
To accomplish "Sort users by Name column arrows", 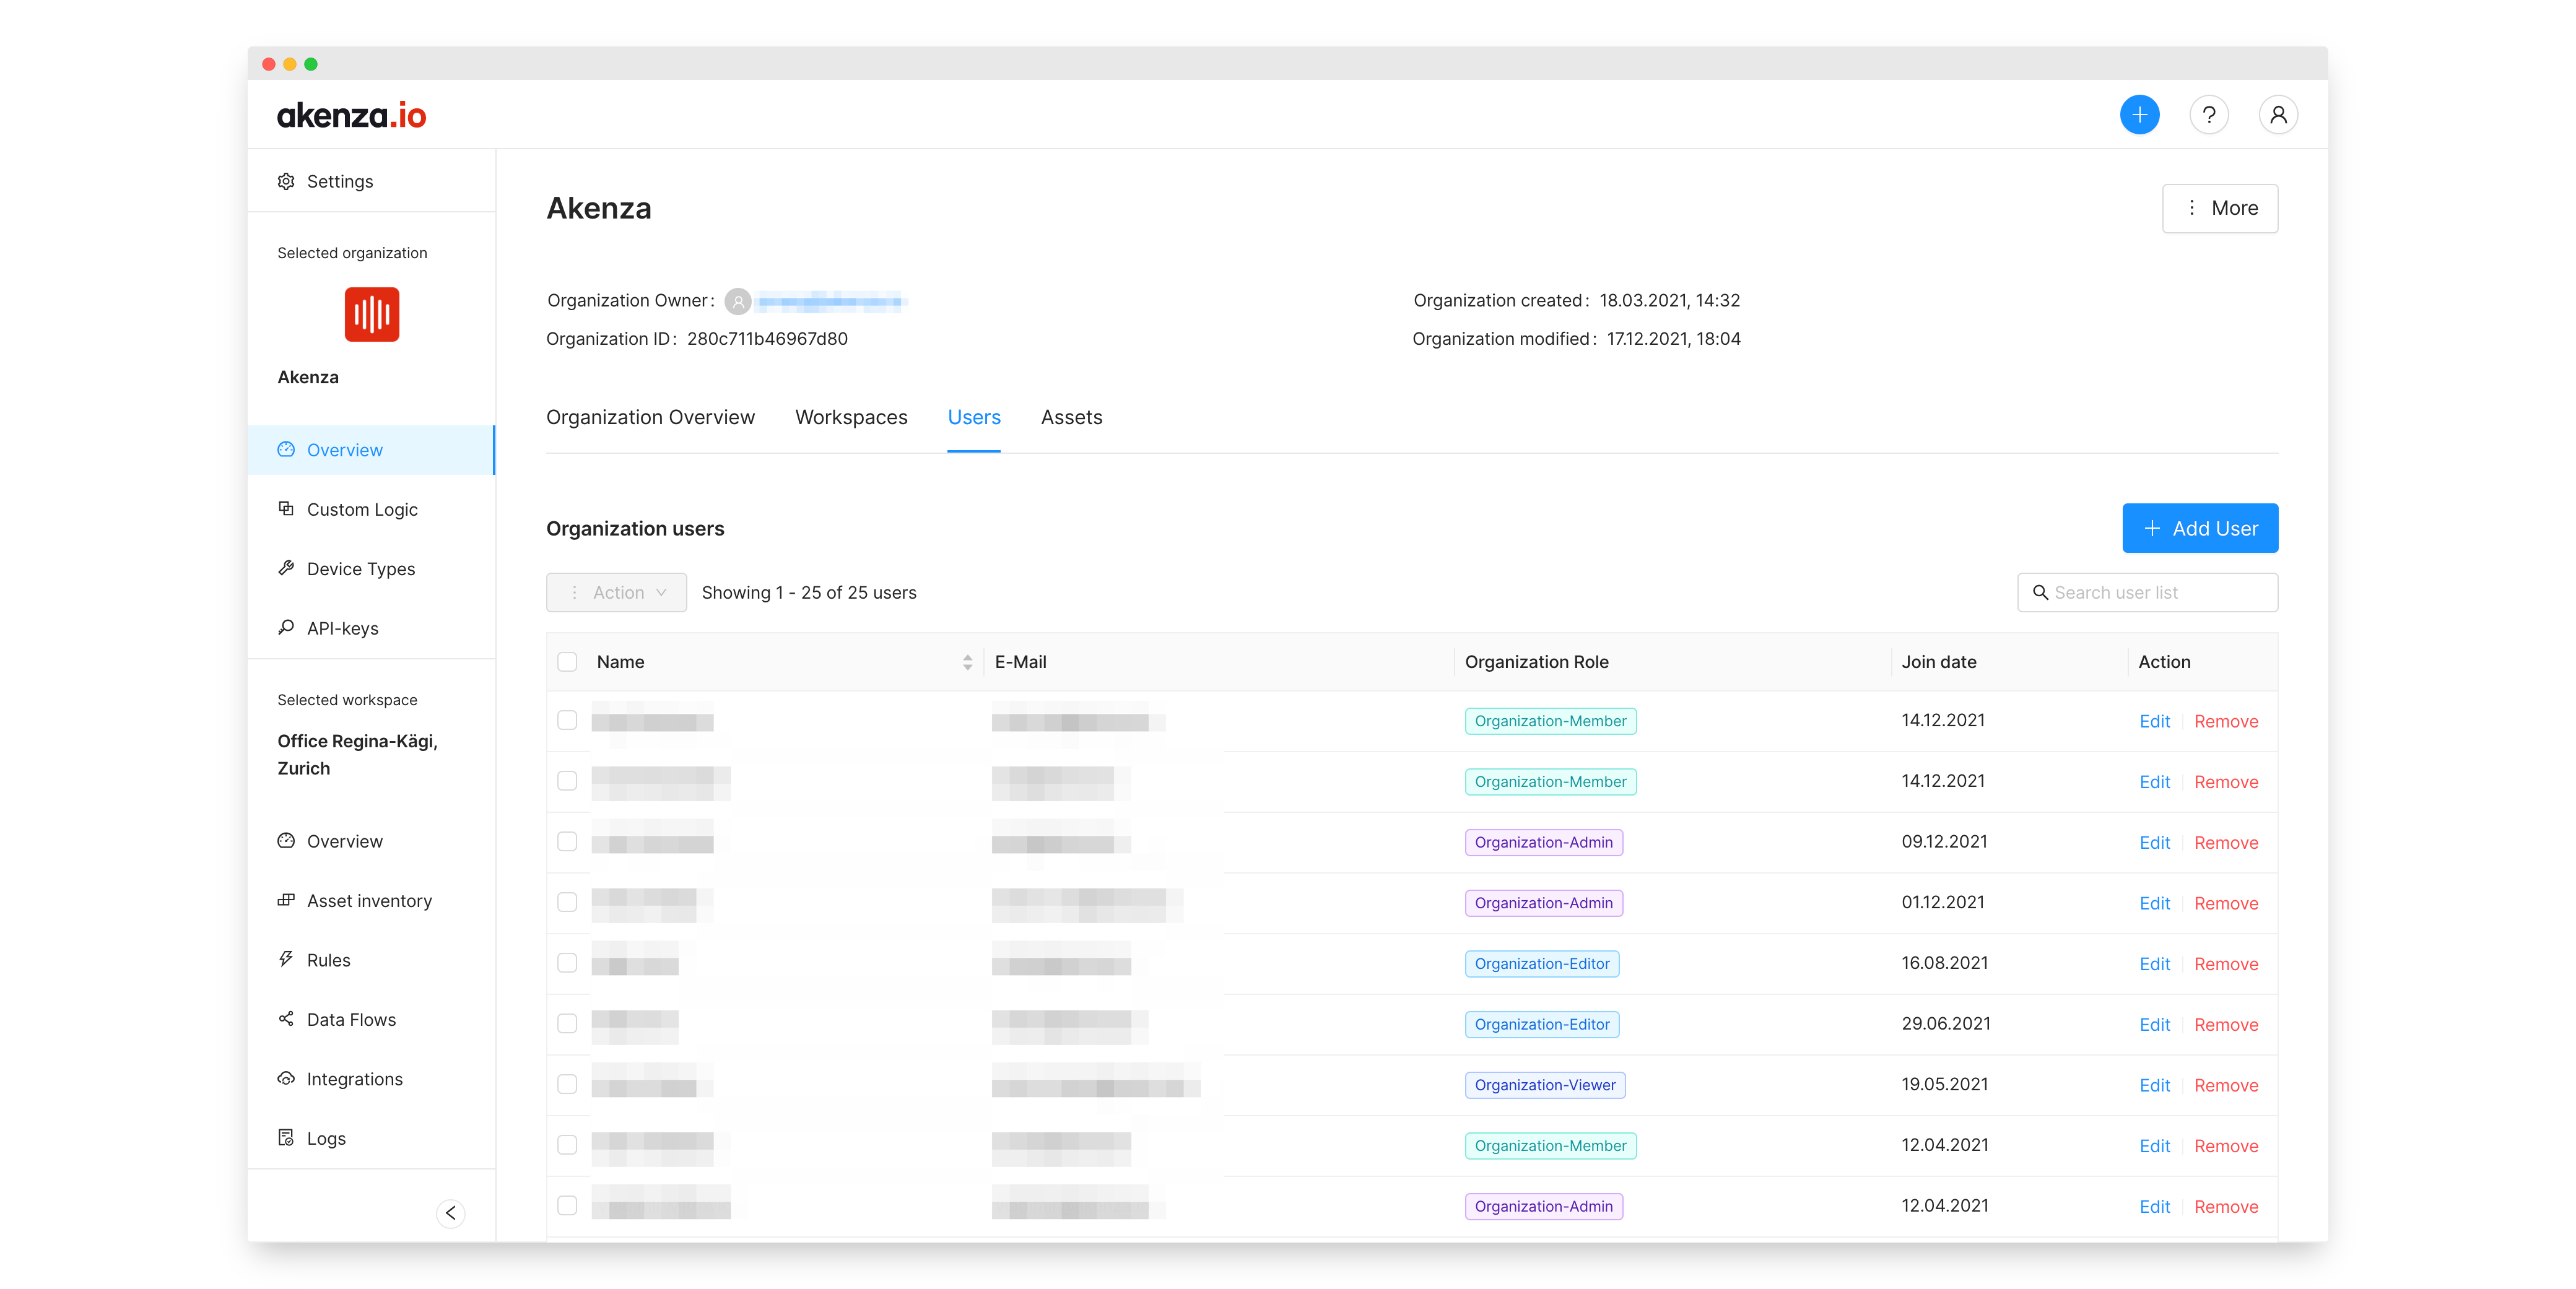I will [x=967, y=662].
